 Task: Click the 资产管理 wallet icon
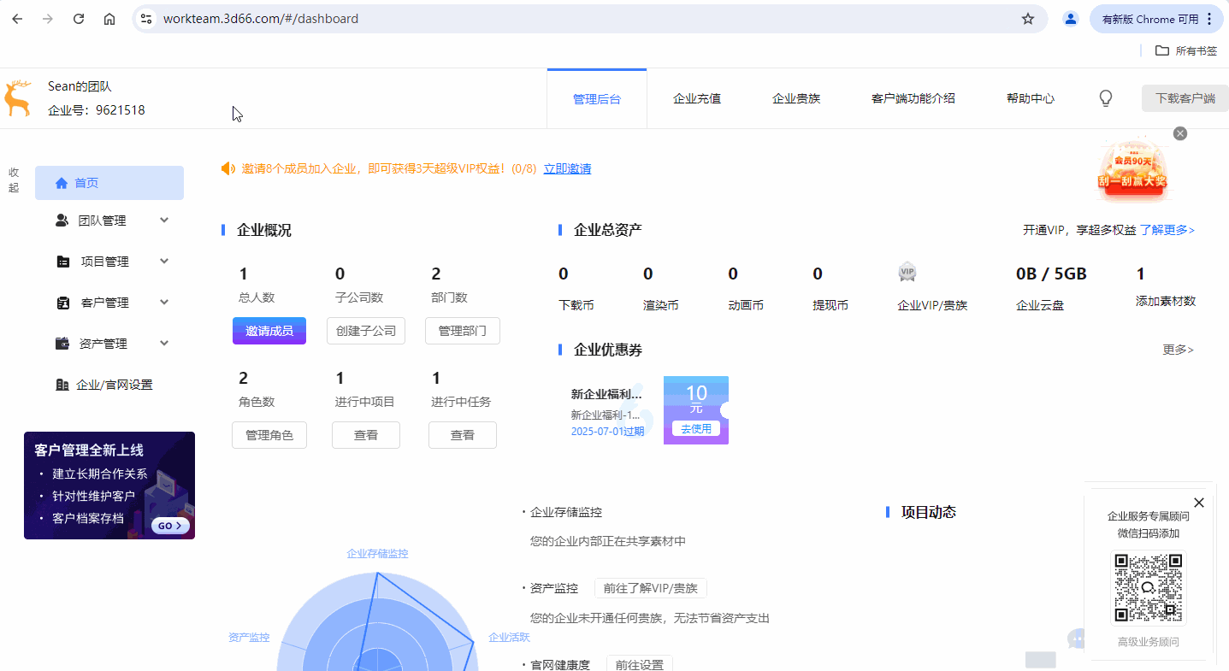click(62, 344)
